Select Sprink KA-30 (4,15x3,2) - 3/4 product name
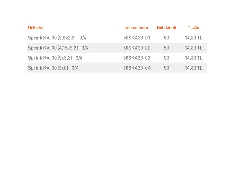The image size is (235, 176). (58, 48)
